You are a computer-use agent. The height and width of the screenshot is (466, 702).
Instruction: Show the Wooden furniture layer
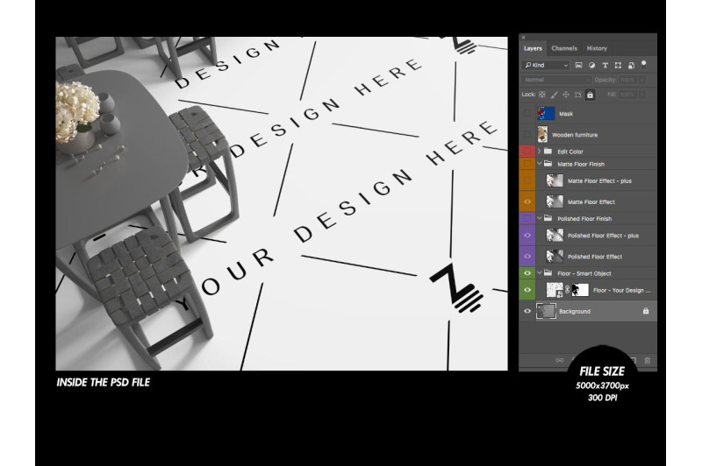[527, 134]
